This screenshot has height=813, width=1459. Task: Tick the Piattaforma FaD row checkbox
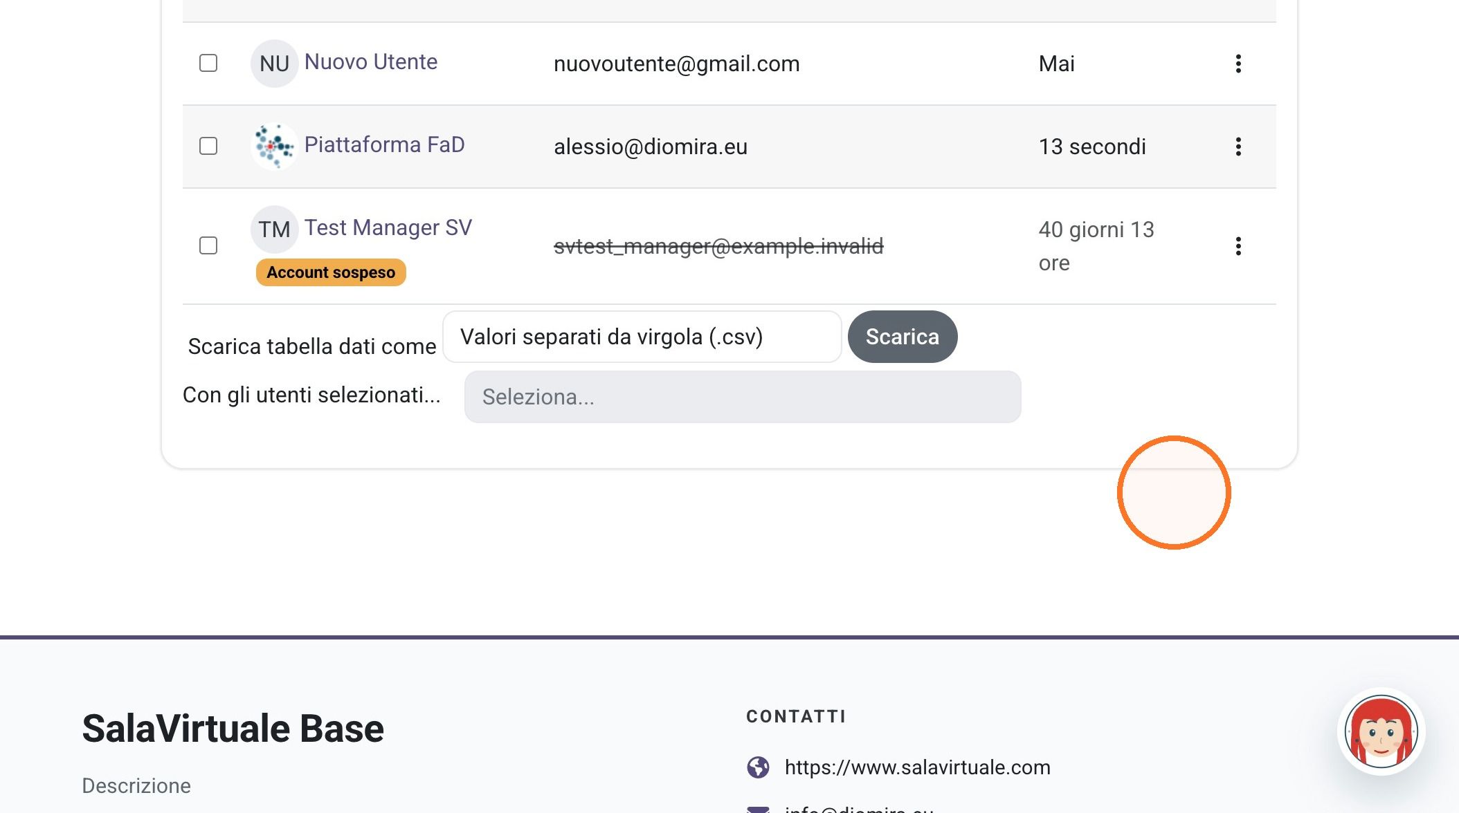(208, 146)
